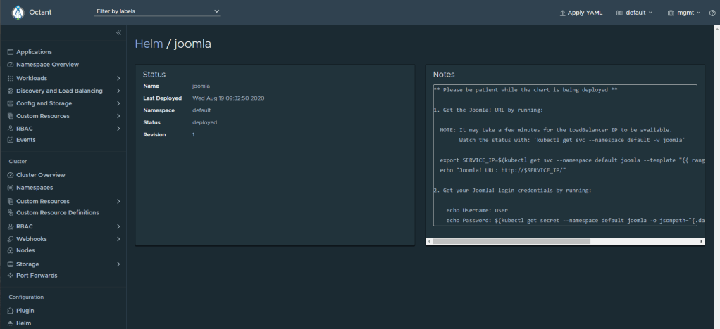This screenshot has height=329, width=720.
Task: Expand the Webhooks section chevron
Action: pyautogui.click(x=118, y=239)
